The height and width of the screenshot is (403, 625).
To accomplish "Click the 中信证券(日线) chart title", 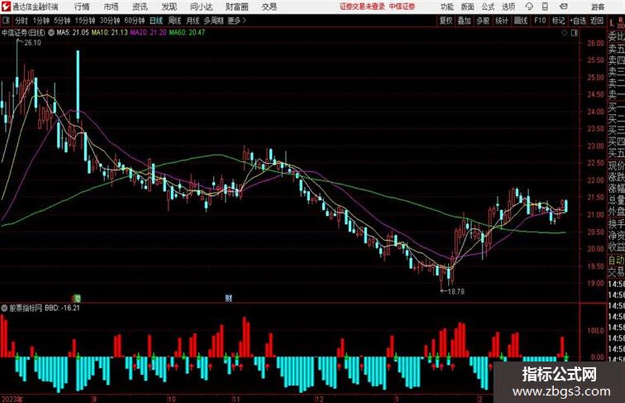I will (x=23, y=32).
